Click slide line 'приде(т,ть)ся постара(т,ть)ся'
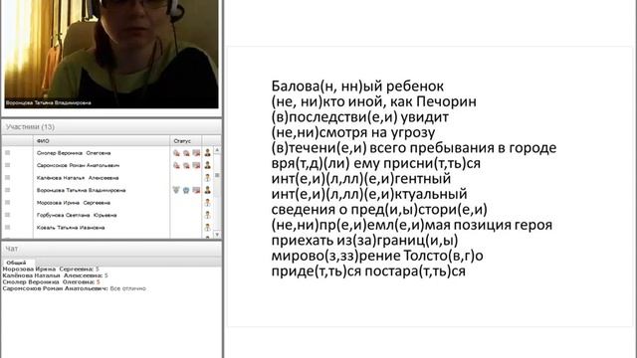Image resolution: width=637 pixels, height=358 pixels. (368, 271)
